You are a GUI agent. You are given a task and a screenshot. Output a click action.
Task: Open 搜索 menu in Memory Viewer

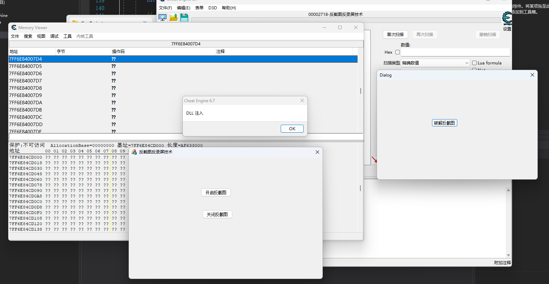(28, 36)
